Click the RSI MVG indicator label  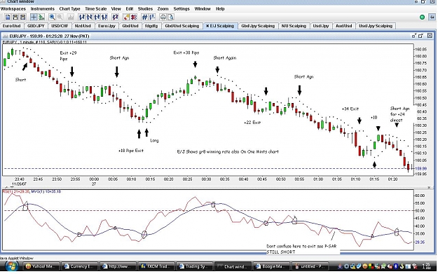pos(32,191)
